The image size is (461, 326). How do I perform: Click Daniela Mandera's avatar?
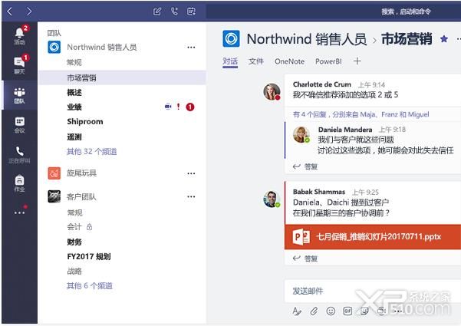tap(301, 135)
